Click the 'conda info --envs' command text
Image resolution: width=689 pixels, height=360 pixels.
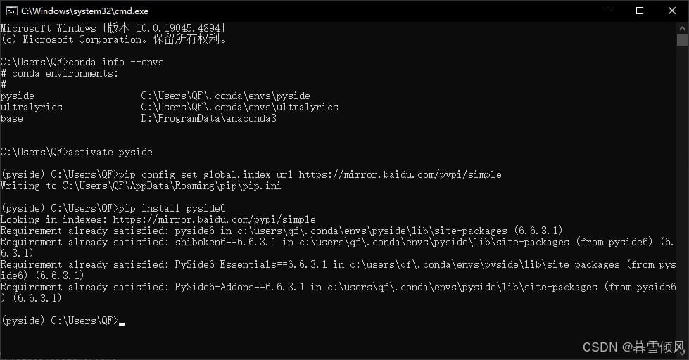[116, 62]
